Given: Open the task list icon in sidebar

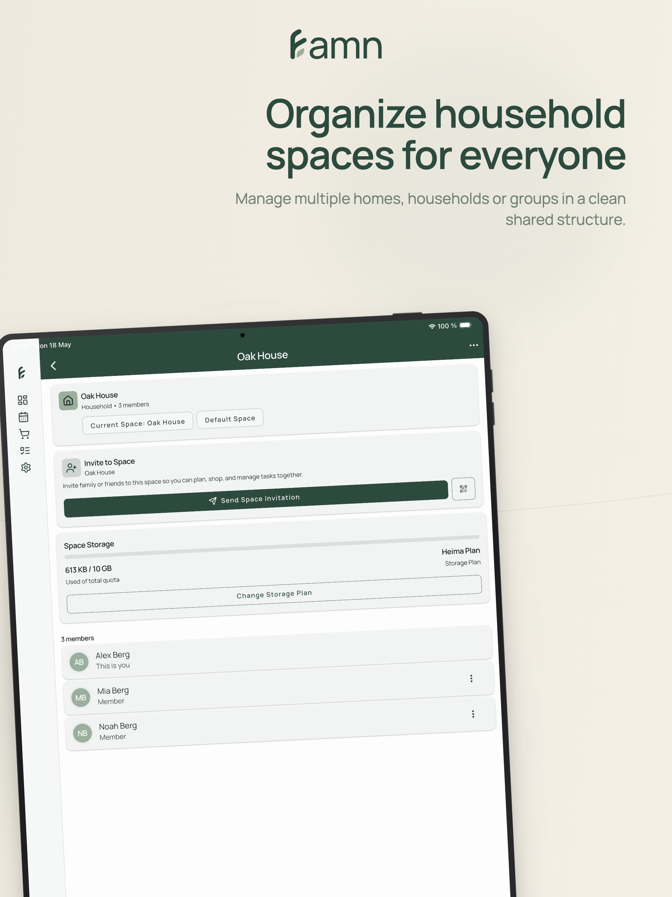Looking at the screenshot, I should click(25, 450).
